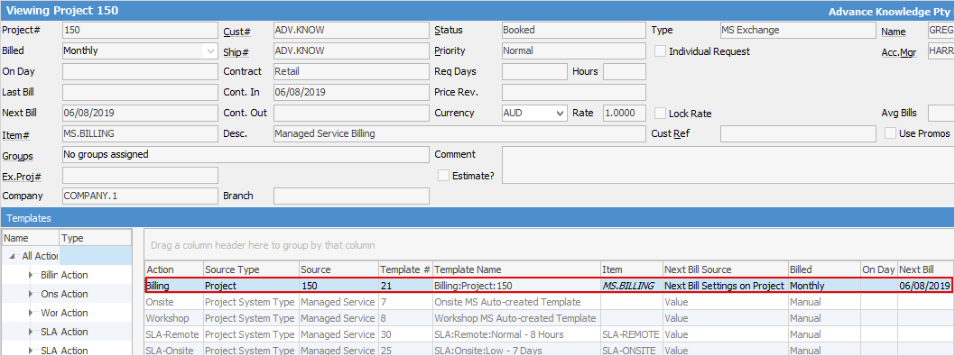Click the Priority field showing Normal
Image resolution: width=955 pixels, height=356 pixels.
[574, 51]
